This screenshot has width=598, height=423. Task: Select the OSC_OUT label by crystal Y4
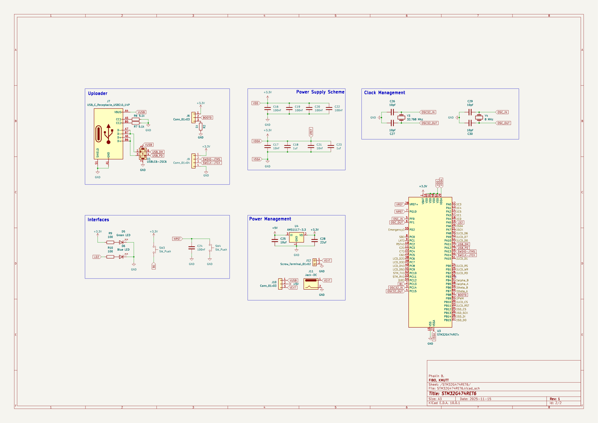point(503,123)
